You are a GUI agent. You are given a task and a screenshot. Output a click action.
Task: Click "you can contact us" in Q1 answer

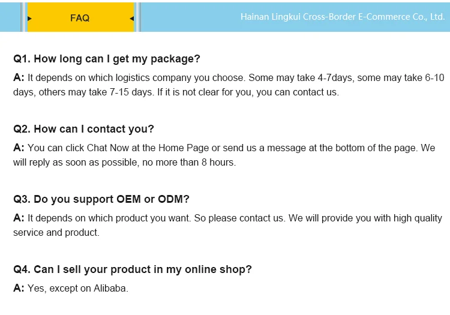click(297, 92)
